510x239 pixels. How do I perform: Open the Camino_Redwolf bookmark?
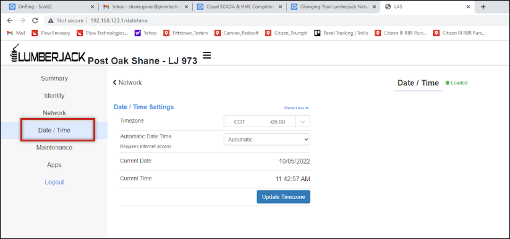click(237, 33)
